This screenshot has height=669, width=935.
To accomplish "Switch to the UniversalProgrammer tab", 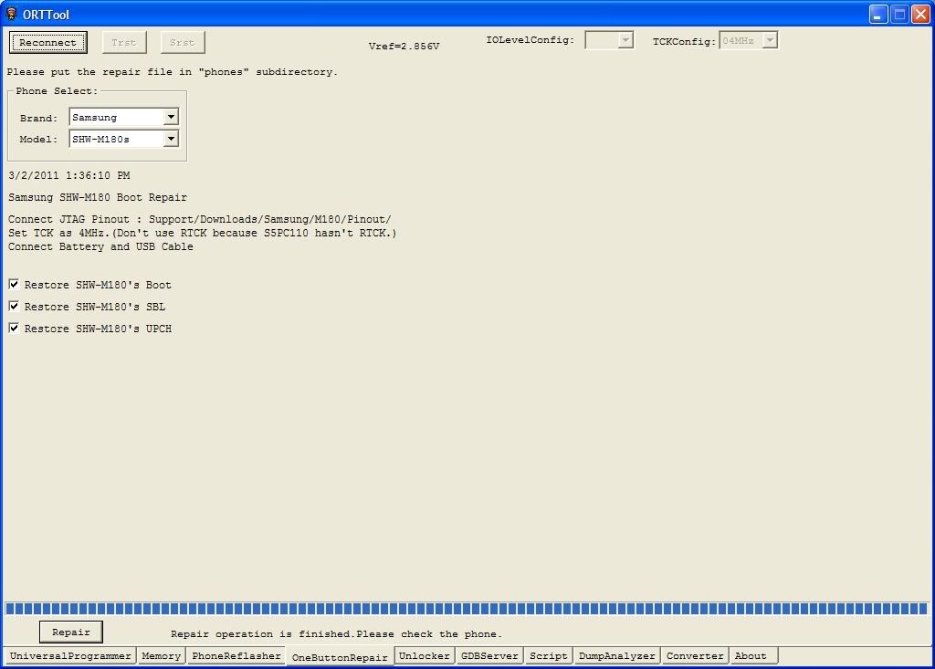I will click(x=70, y=656).
